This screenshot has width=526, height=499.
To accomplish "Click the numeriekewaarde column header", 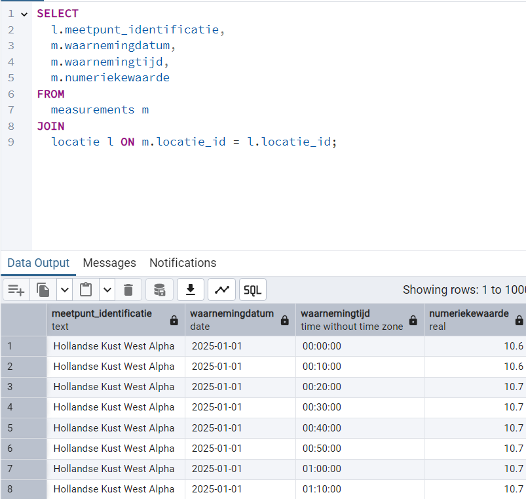I will pos(475,320).
